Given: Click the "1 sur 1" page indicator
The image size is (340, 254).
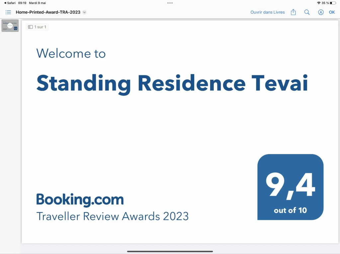Looking at the screenshot, I should pyautogui.click(x=40, y=27).
